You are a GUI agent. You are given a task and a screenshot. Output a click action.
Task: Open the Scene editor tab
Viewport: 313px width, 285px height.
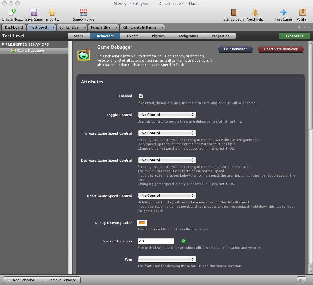point(79,36)
